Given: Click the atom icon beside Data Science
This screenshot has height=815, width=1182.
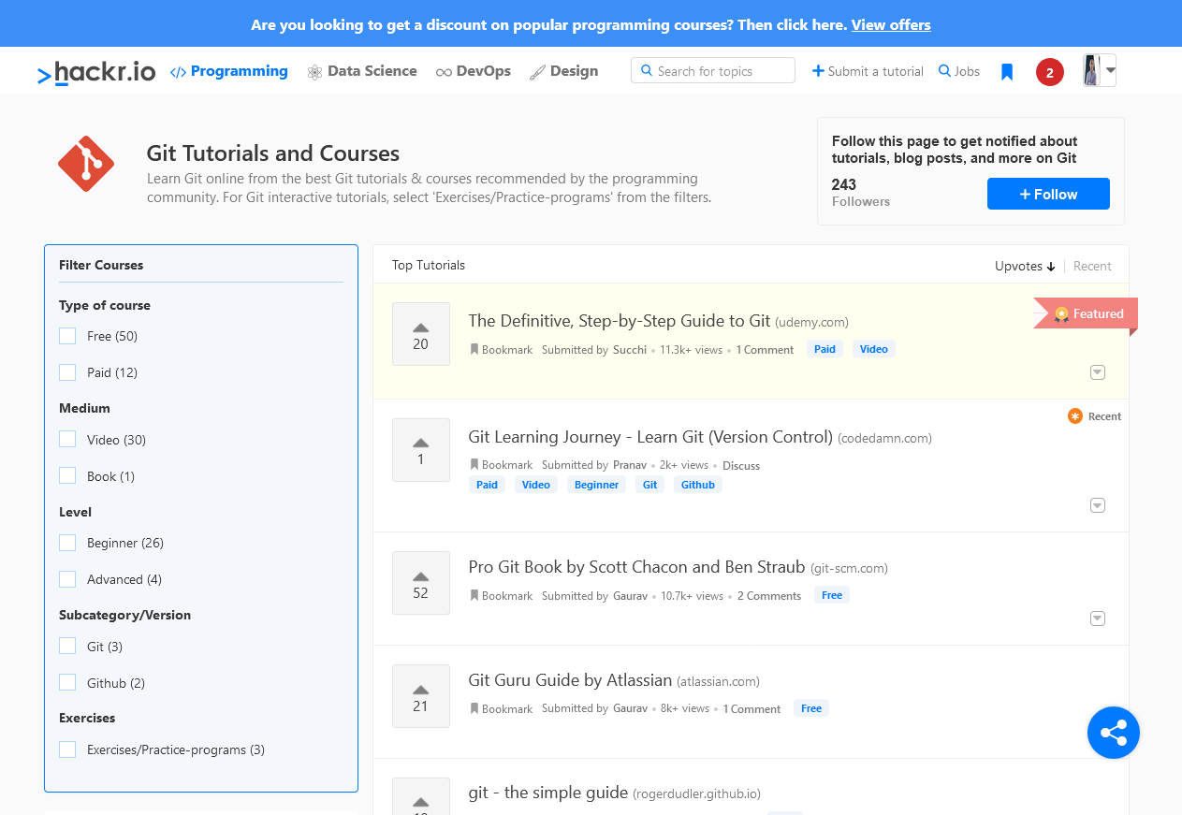Looking at the screenshot, I should click(314, 72).
